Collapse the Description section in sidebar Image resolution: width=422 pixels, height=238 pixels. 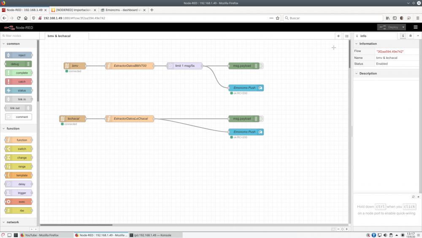point(386,73)
